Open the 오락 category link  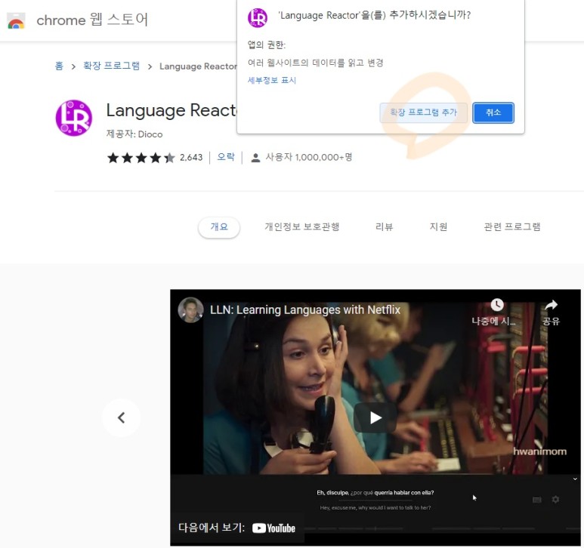(226, 157)
